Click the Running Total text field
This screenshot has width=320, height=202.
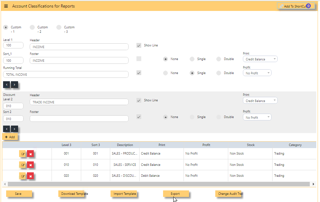pos(66,74)
